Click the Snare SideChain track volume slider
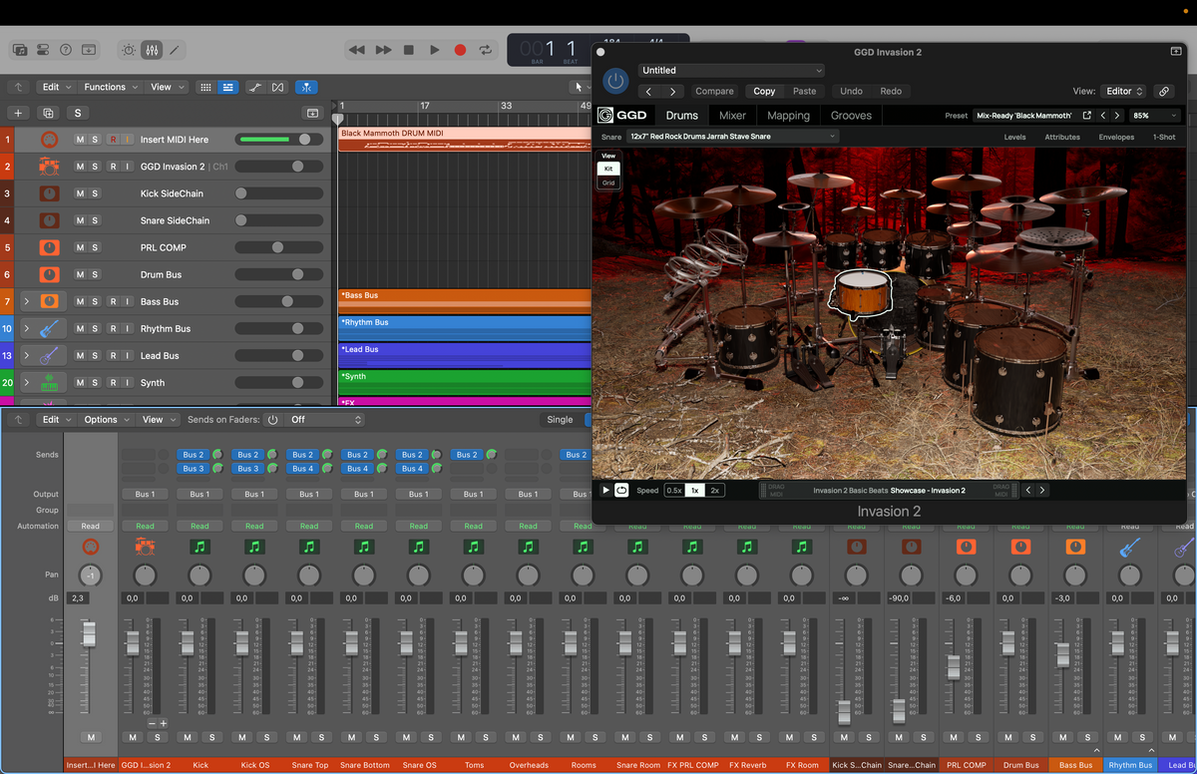Screen dimensions: 1197x774 tap(279, 220)
